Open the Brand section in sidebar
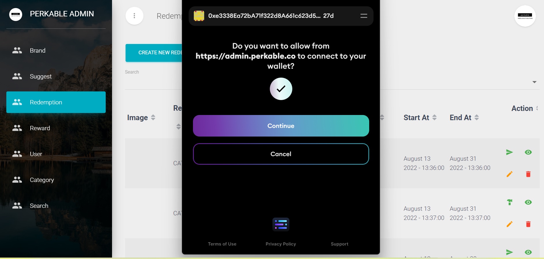544x259 pixels. coord(56,51)
